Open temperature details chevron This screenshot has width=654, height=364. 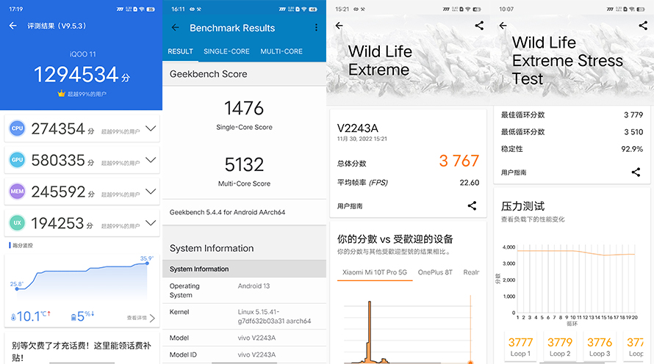(x=152, y=318)
